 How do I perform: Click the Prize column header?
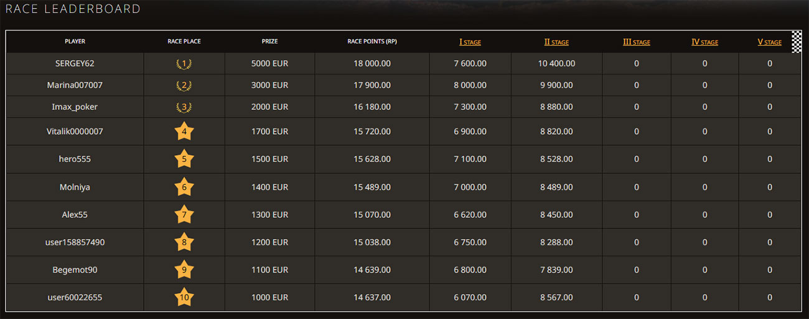269,42
